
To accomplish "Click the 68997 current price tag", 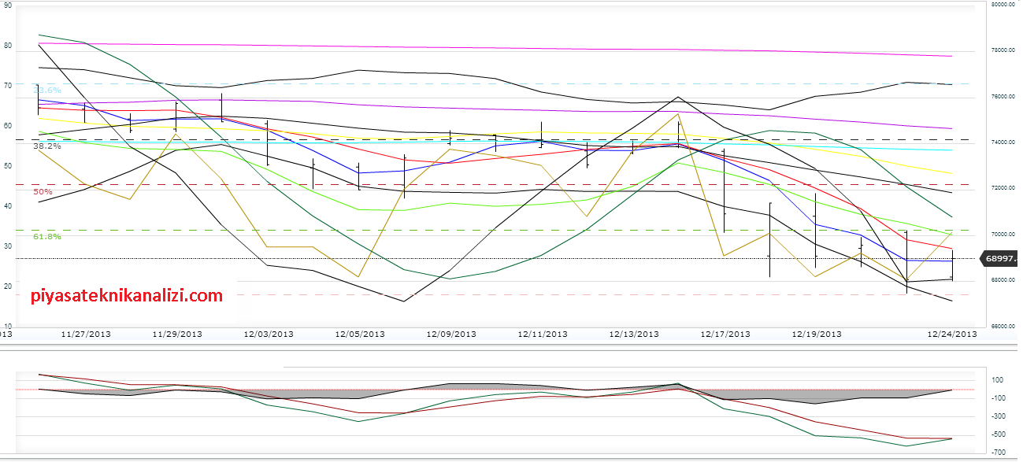I will [999, 257].
